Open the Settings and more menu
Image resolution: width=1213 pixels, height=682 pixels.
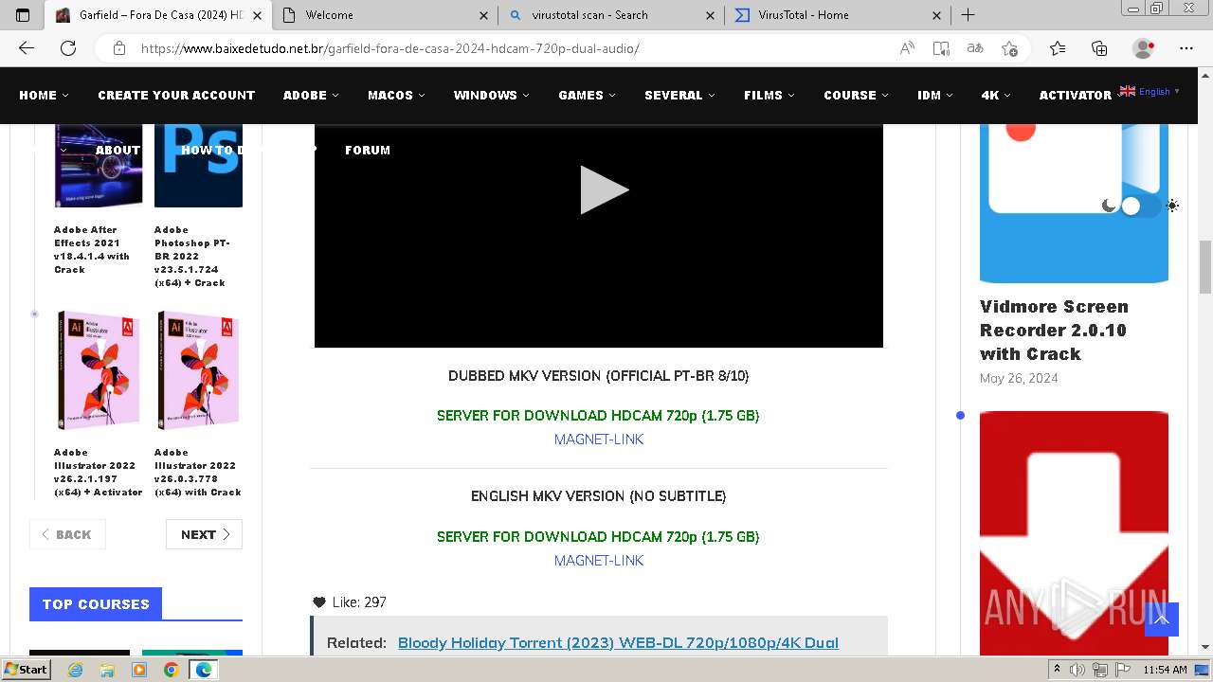[x=1186, y=48]
